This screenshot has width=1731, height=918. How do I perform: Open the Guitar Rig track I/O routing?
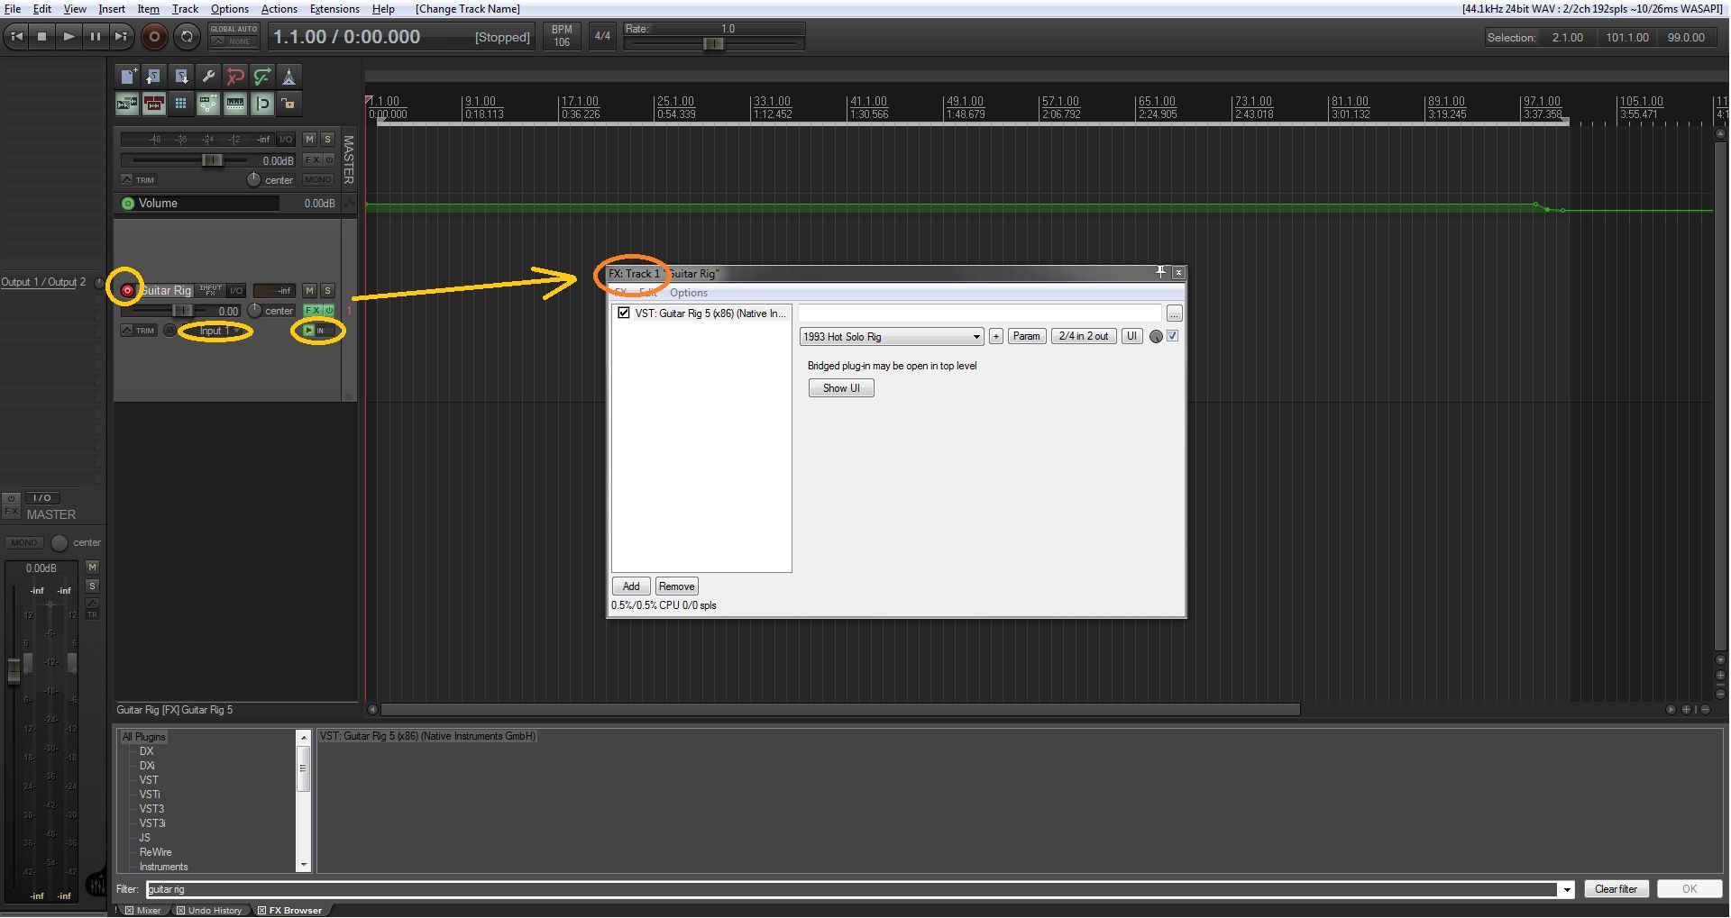(236, 290)
